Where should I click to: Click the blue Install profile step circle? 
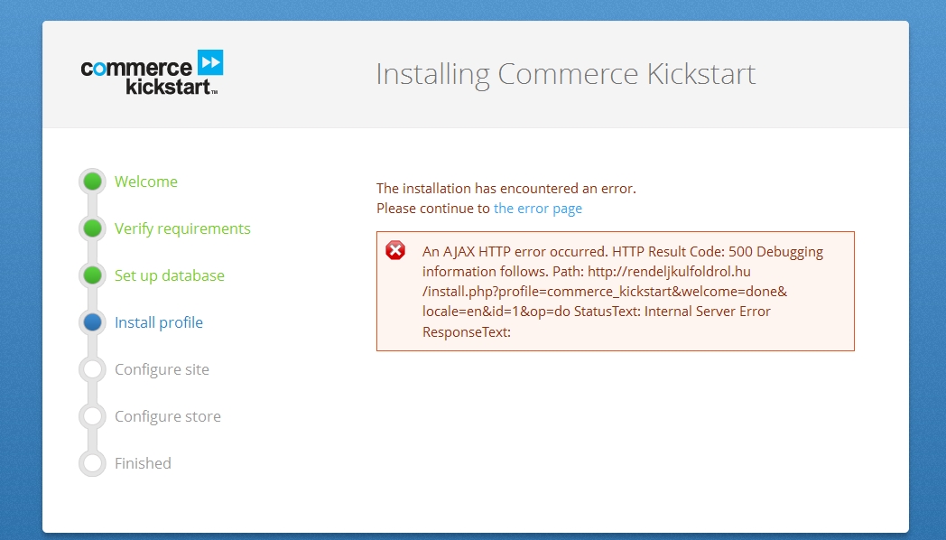[92, 322]
